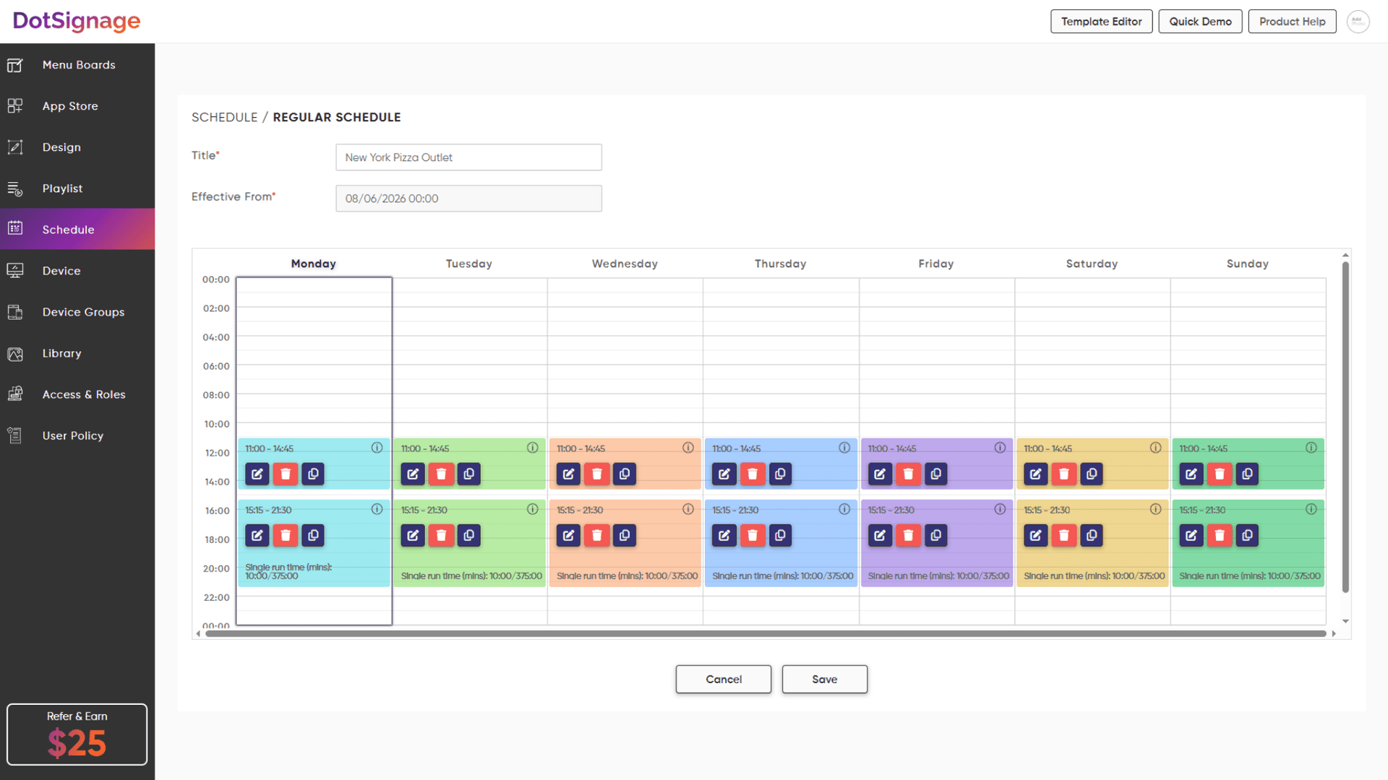This screenshot has width=1388, height=780.
Task: Open user profile avatar
Action: coord(1358,22)
